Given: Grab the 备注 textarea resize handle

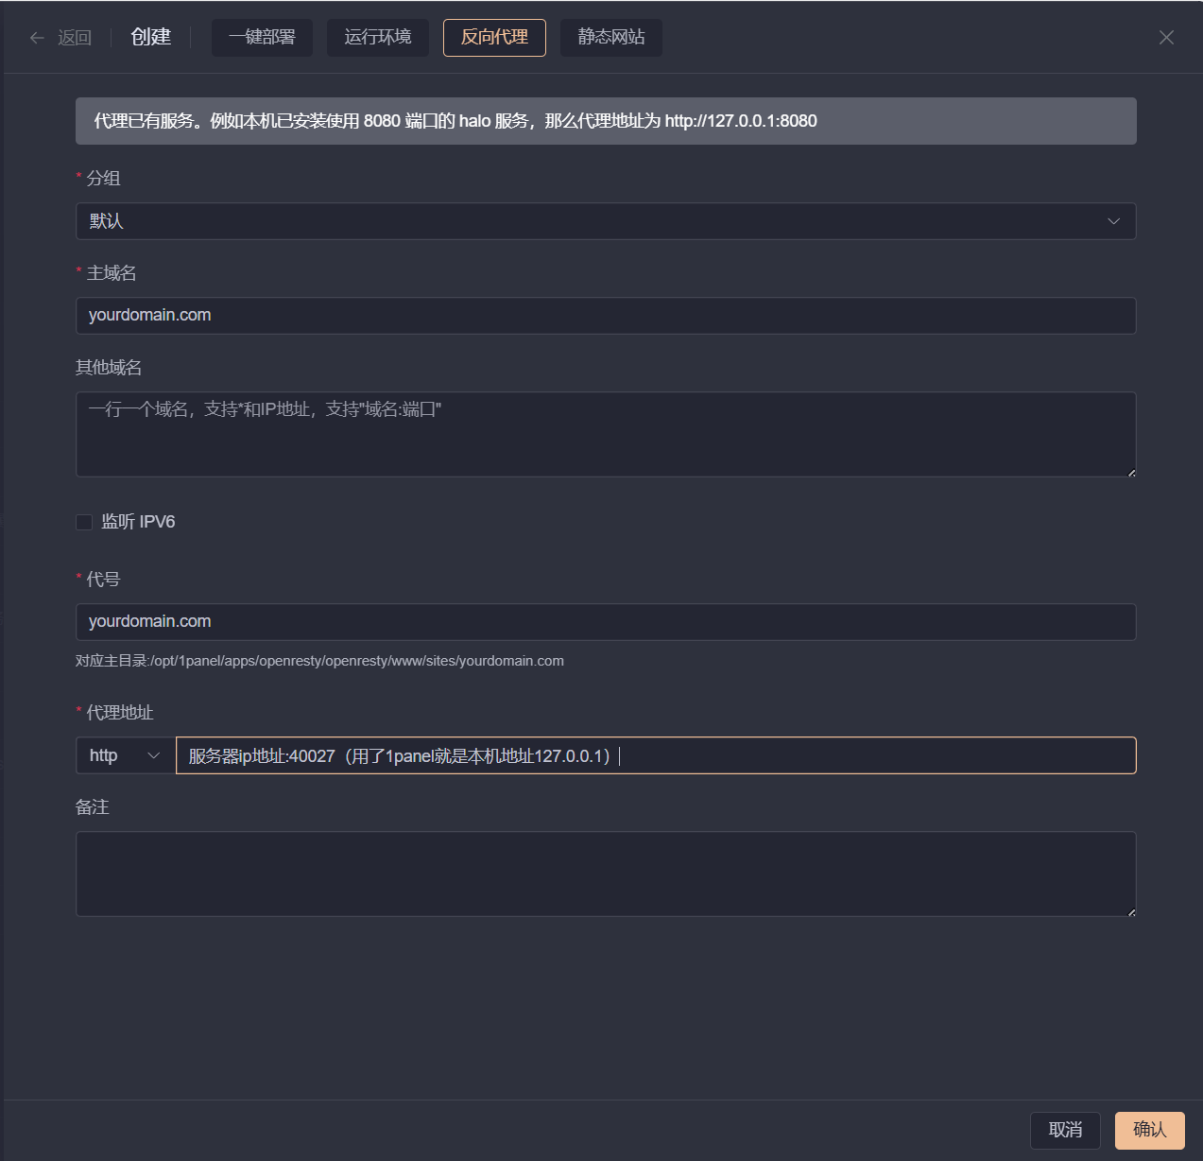Looking at the screenshot, I should tap(1130, 911).
